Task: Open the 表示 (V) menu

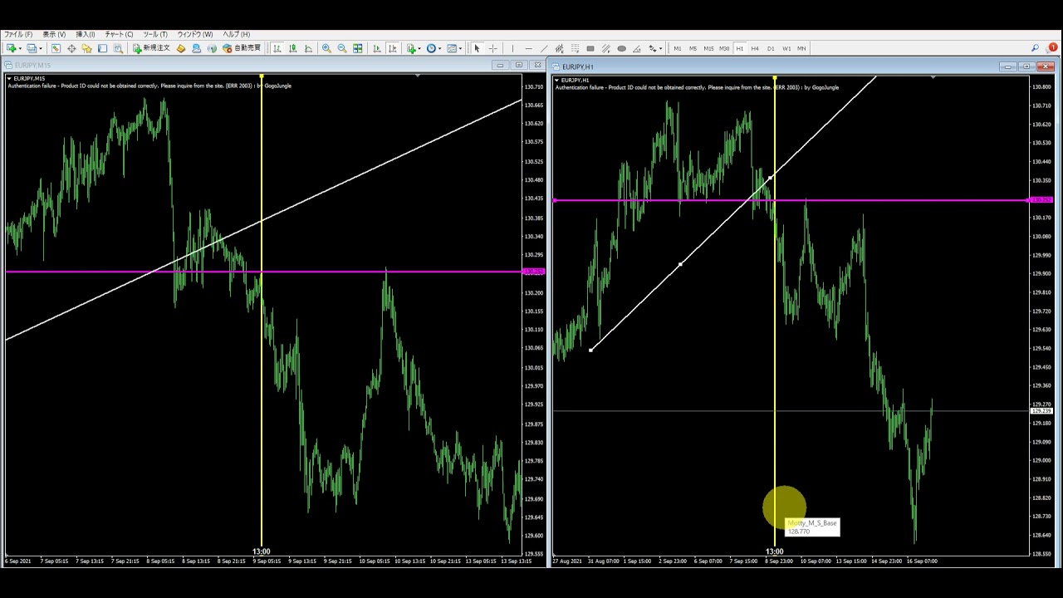Action: pos(54,34)
